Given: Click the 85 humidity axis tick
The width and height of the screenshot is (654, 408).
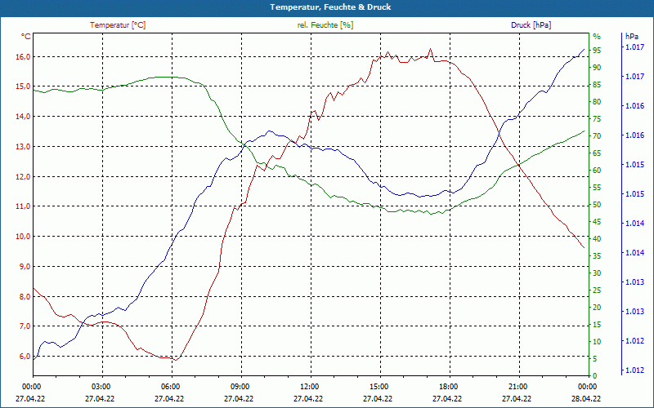Looking at the screenshot, I should 597,85.
